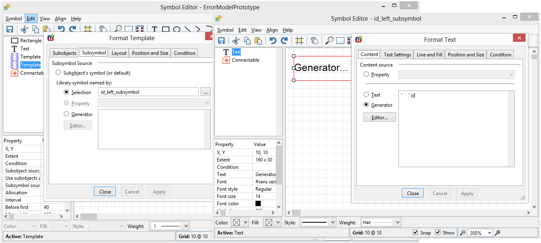Click the black Font color swatch

tap(258, 204)
